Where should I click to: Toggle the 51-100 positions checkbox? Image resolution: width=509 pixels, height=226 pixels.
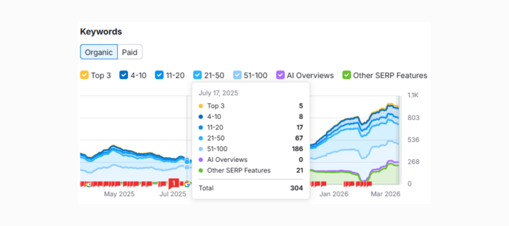tap(237, 75)
